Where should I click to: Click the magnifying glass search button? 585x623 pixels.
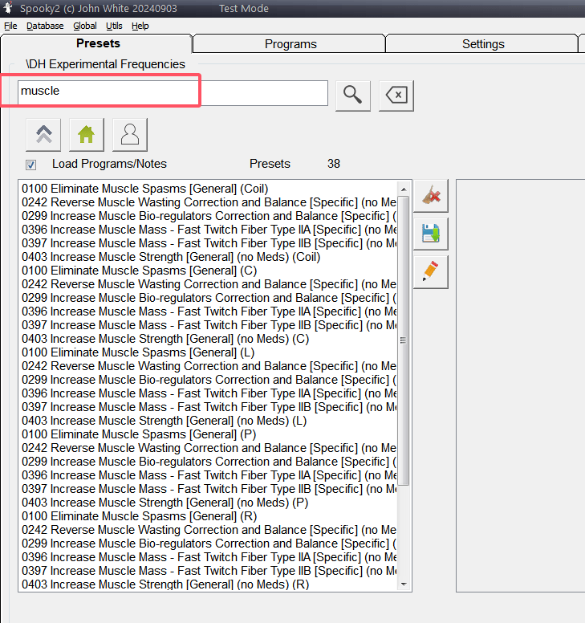pos(352,96)
